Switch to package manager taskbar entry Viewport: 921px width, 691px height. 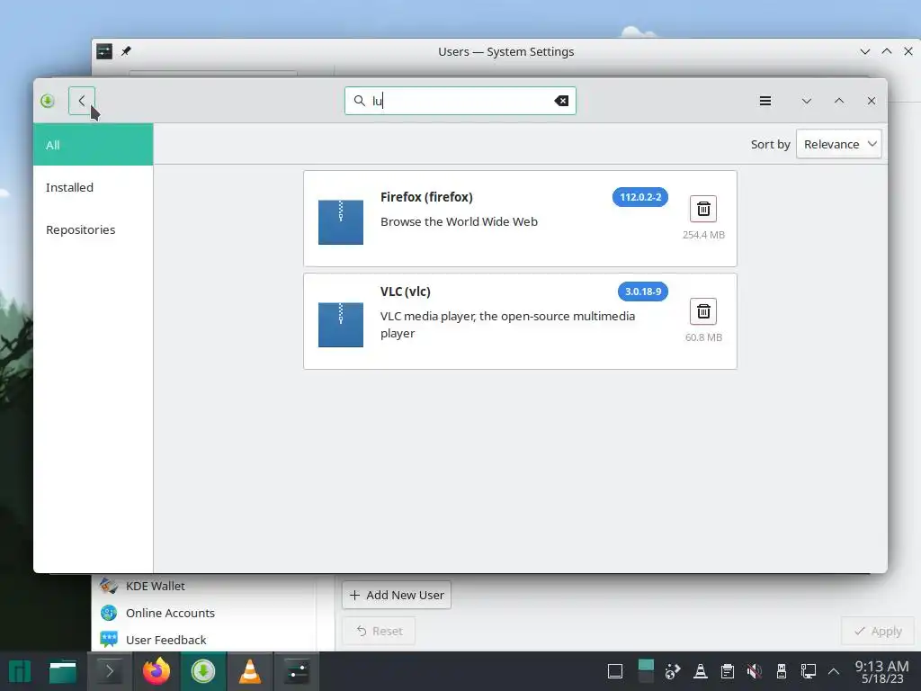tap(203, 671)
